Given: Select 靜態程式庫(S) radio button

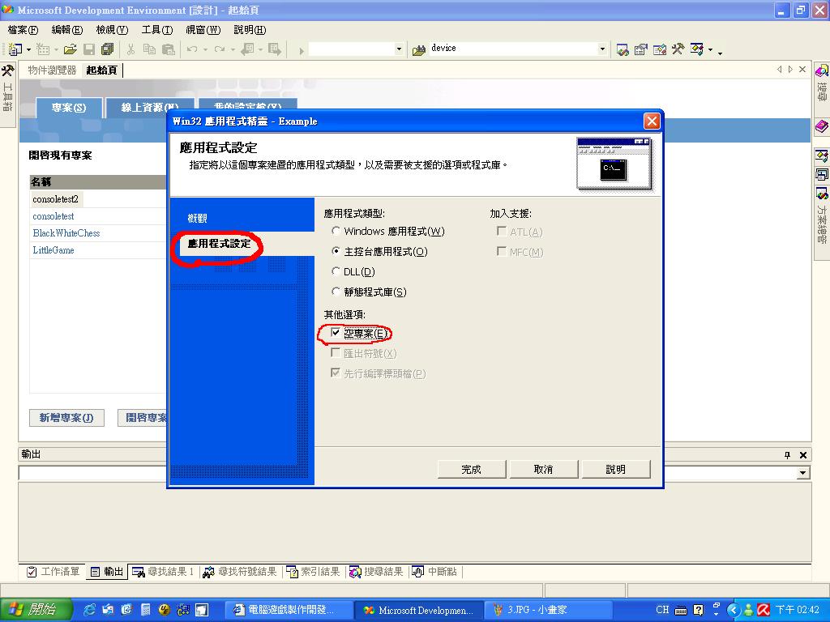Looking at the screenshot, I should (336, 292).
